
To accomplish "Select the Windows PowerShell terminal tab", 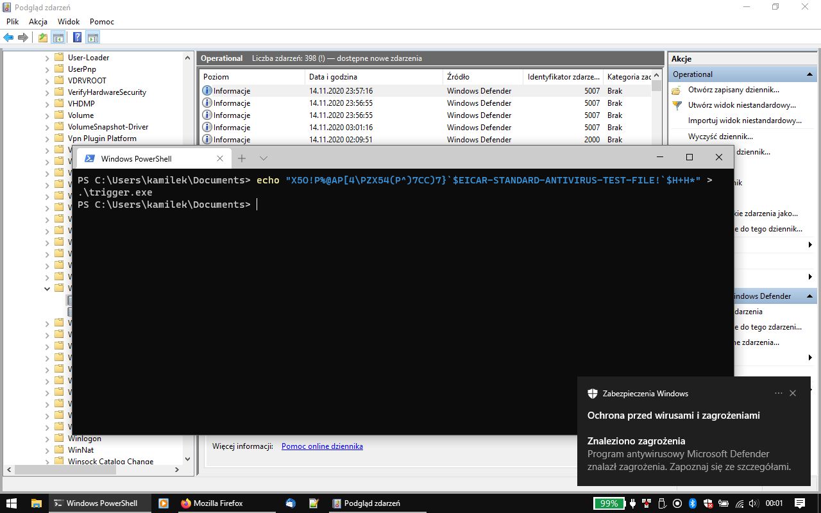I will coord(153,158).
